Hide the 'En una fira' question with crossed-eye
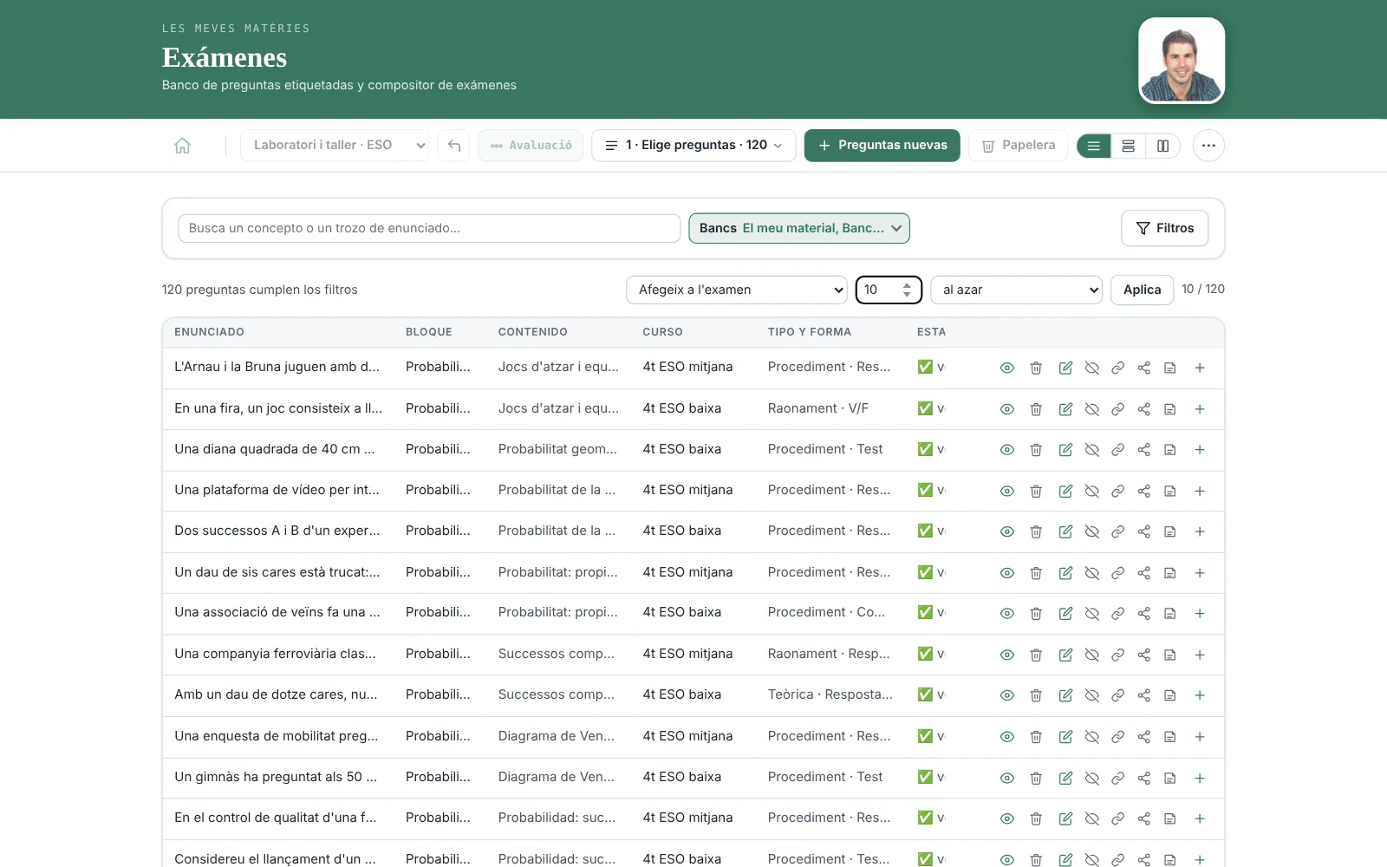1387x867 pixels. click(1092, 409)
